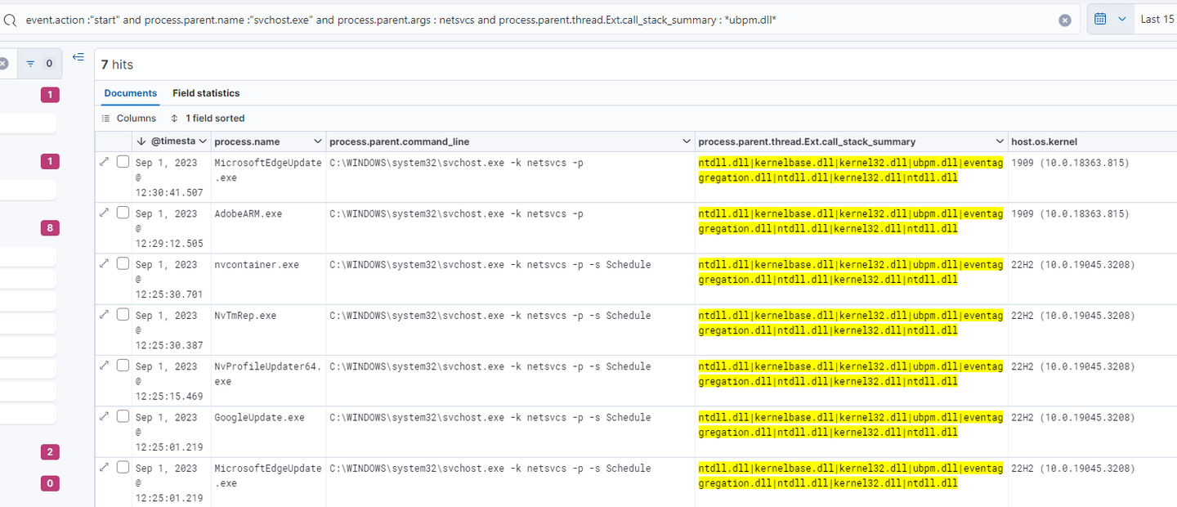
Task: Sort by the @timestamp column header
Action: (x=172, y=141)
